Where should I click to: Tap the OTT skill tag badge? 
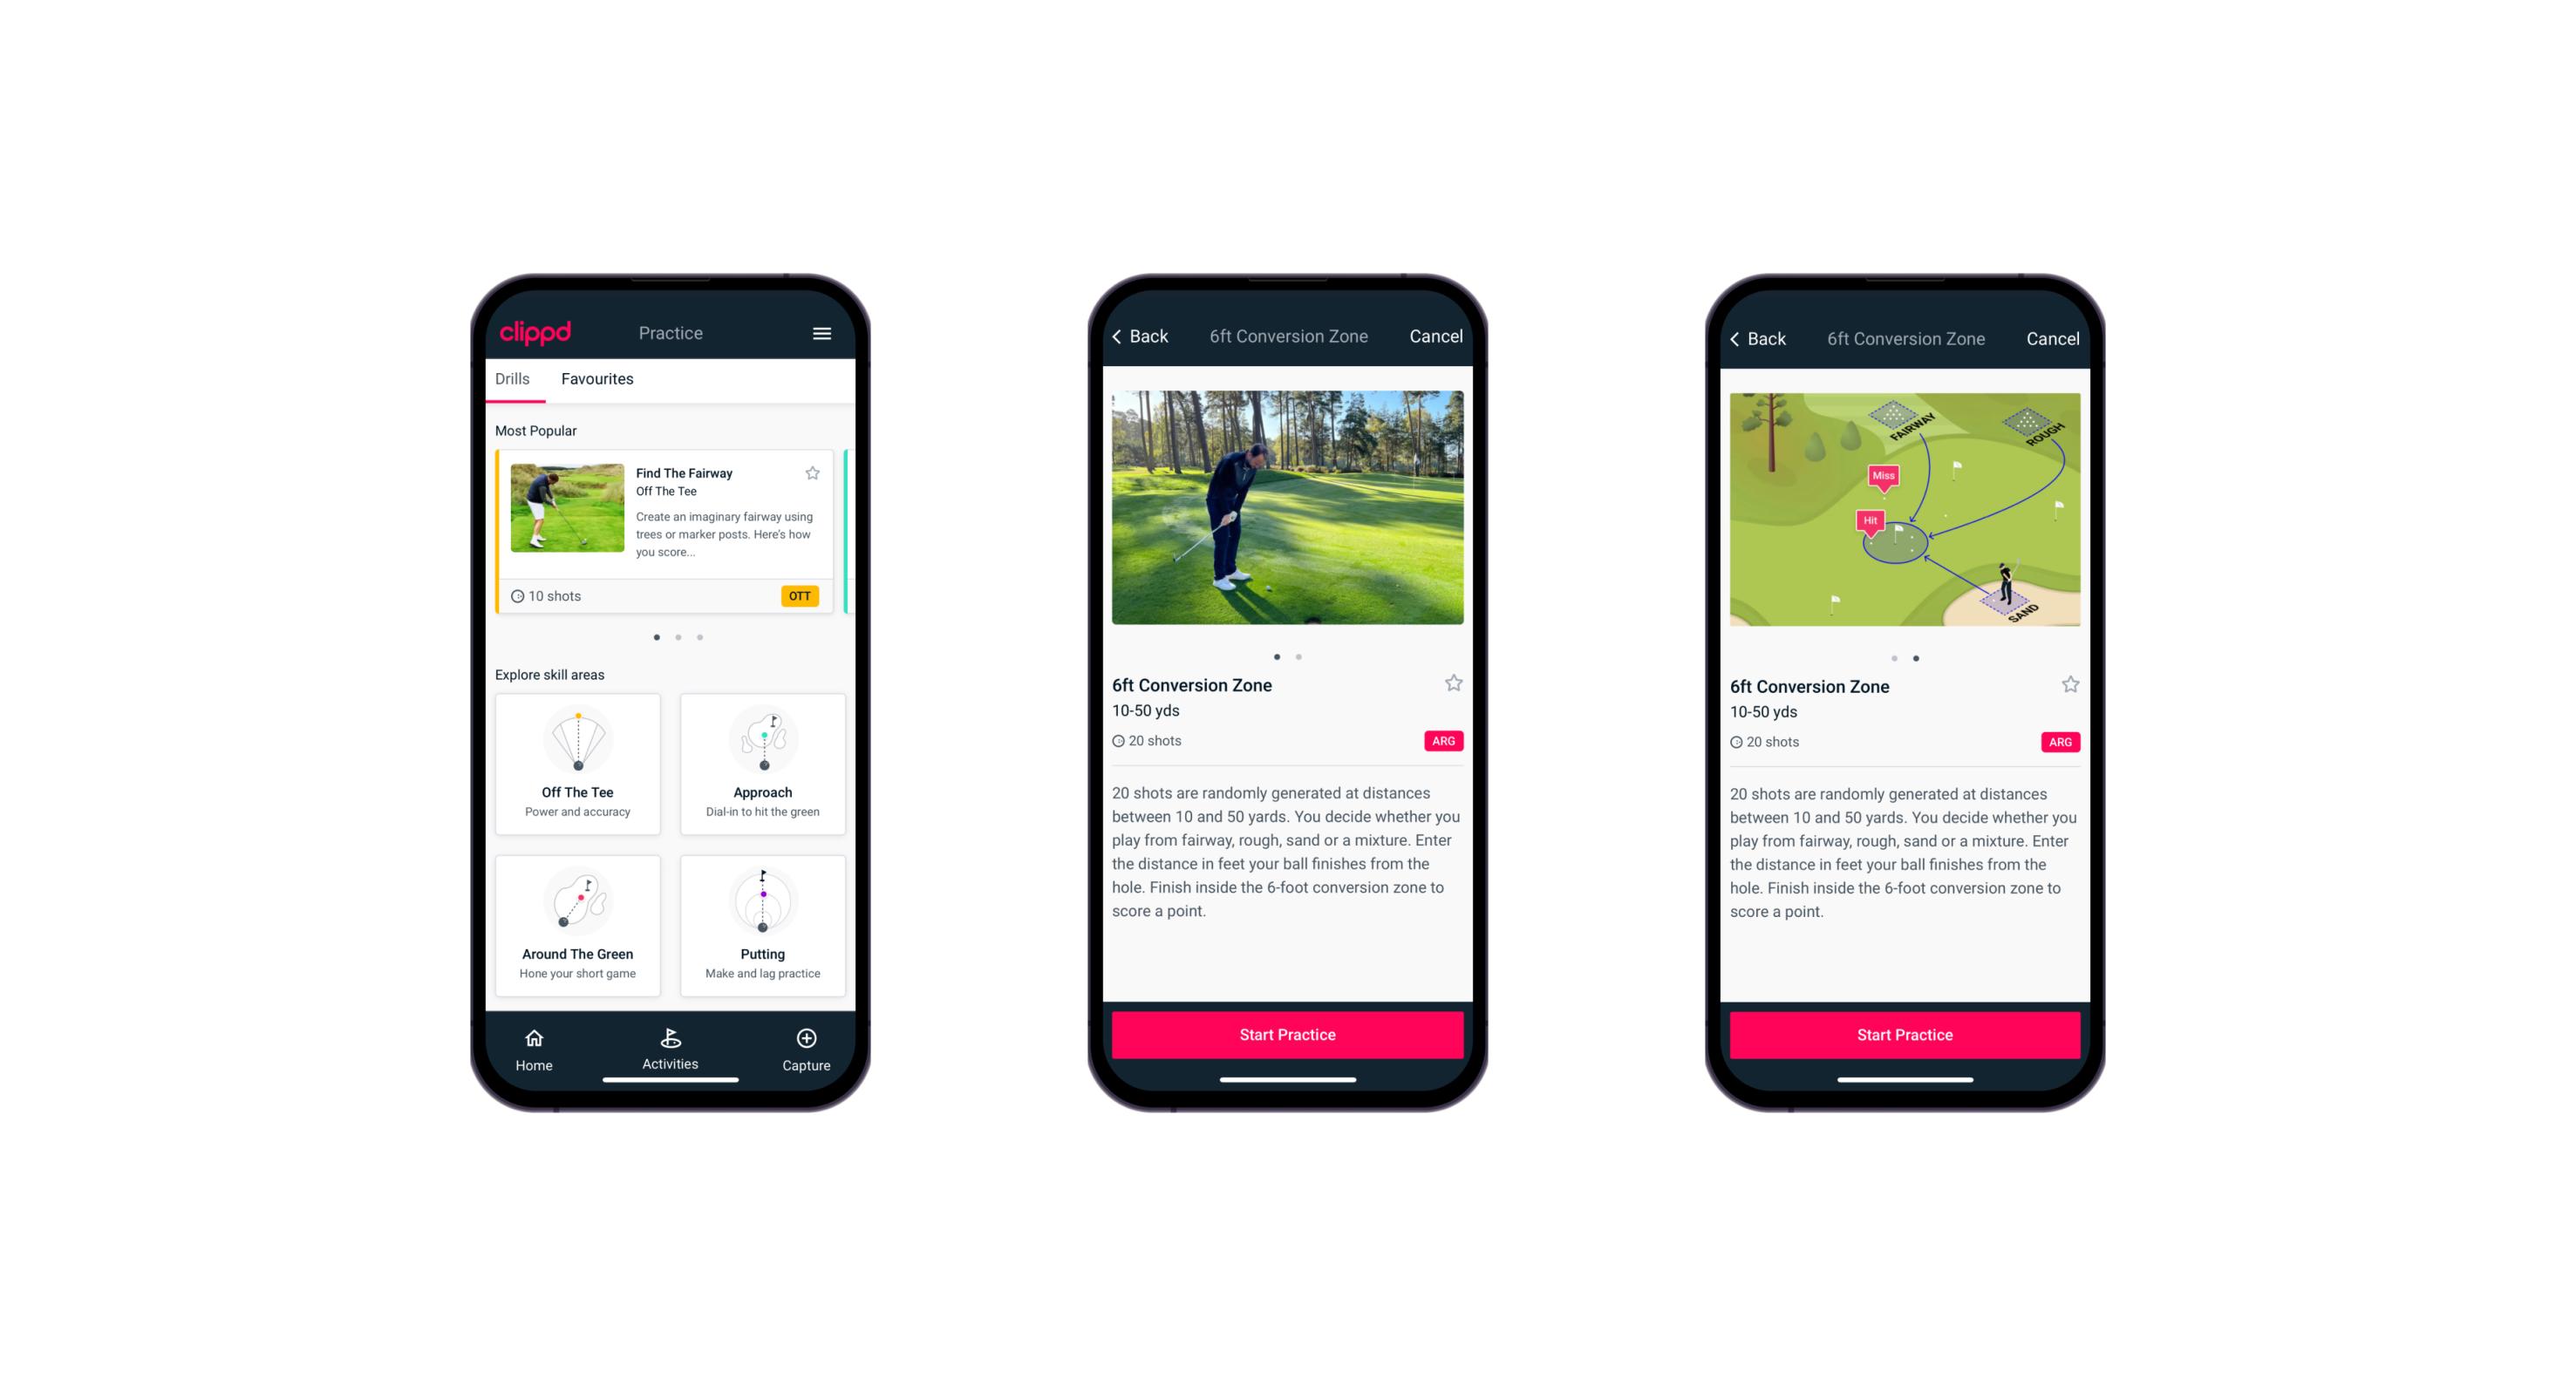(799, 595)
